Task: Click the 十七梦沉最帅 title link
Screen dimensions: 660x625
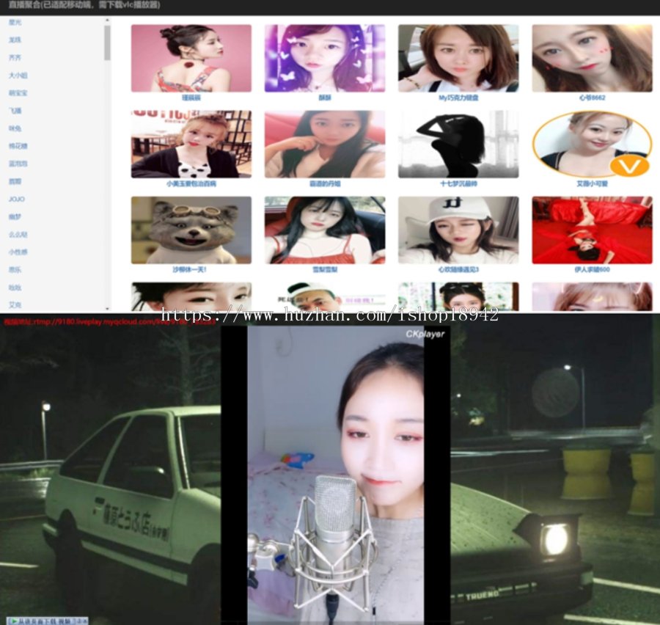Action: click(458, 183)
